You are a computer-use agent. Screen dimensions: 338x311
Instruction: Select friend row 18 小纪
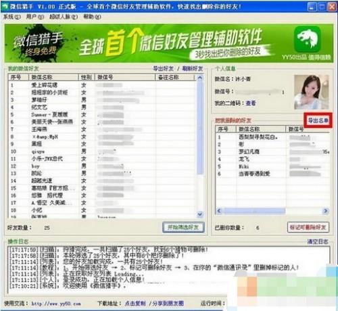pyautogui.click(x=102, y=210)
